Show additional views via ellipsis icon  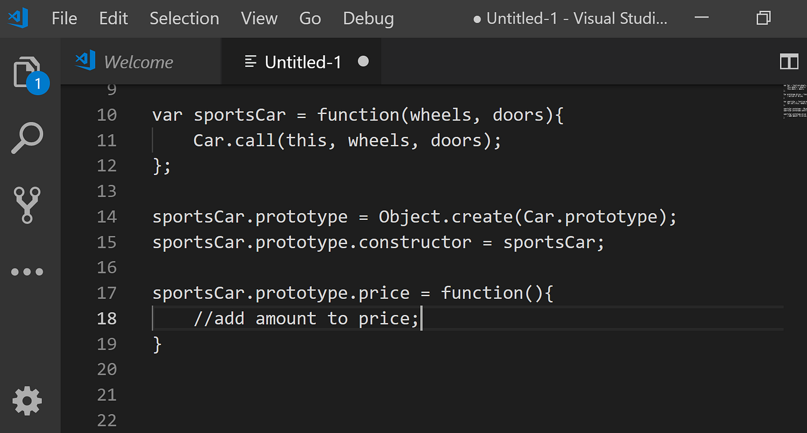click(x=27, y=272)
